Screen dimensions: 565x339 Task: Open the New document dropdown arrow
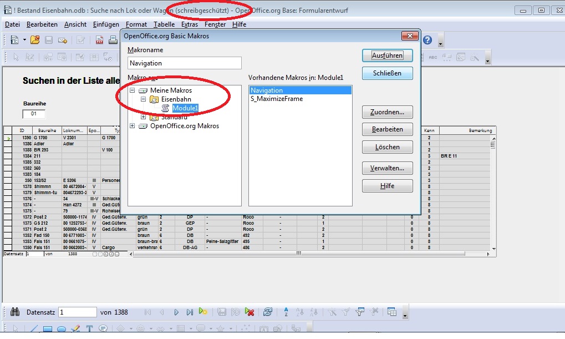tap(24, 40)
